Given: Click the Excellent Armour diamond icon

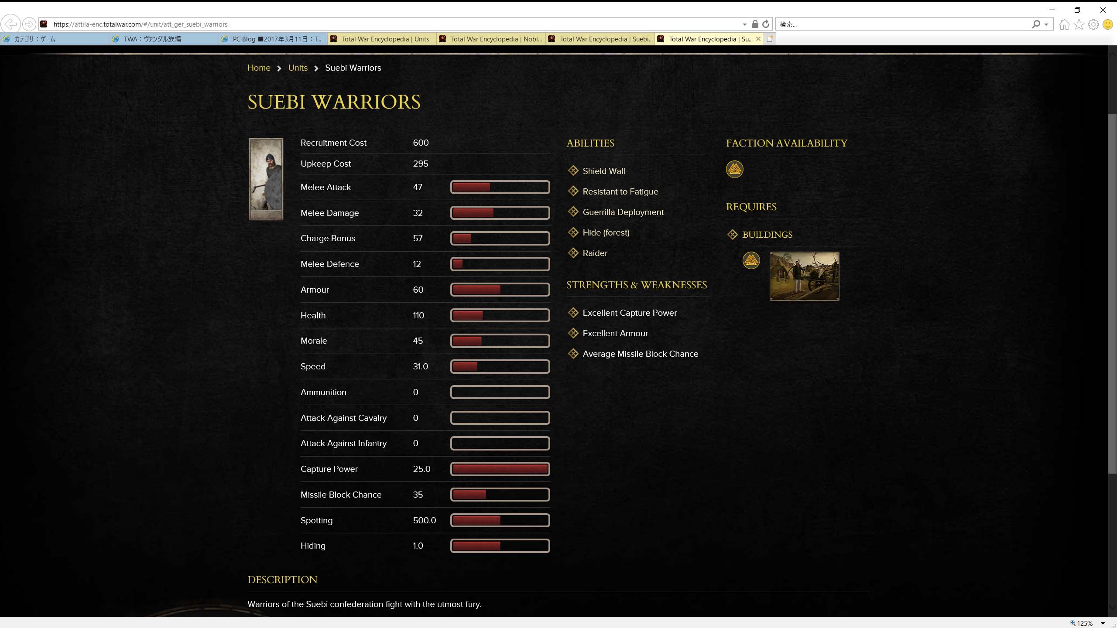Looking at the screenshot, I should click(x=573, y=333).
